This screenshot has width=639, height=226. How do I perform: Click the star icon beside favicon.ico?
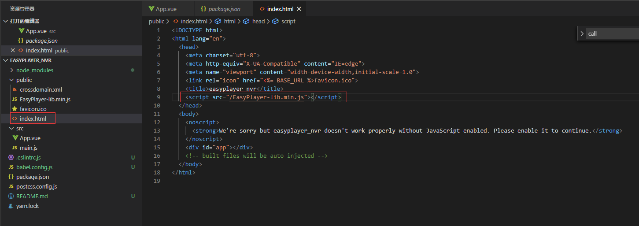click(15, 109)
